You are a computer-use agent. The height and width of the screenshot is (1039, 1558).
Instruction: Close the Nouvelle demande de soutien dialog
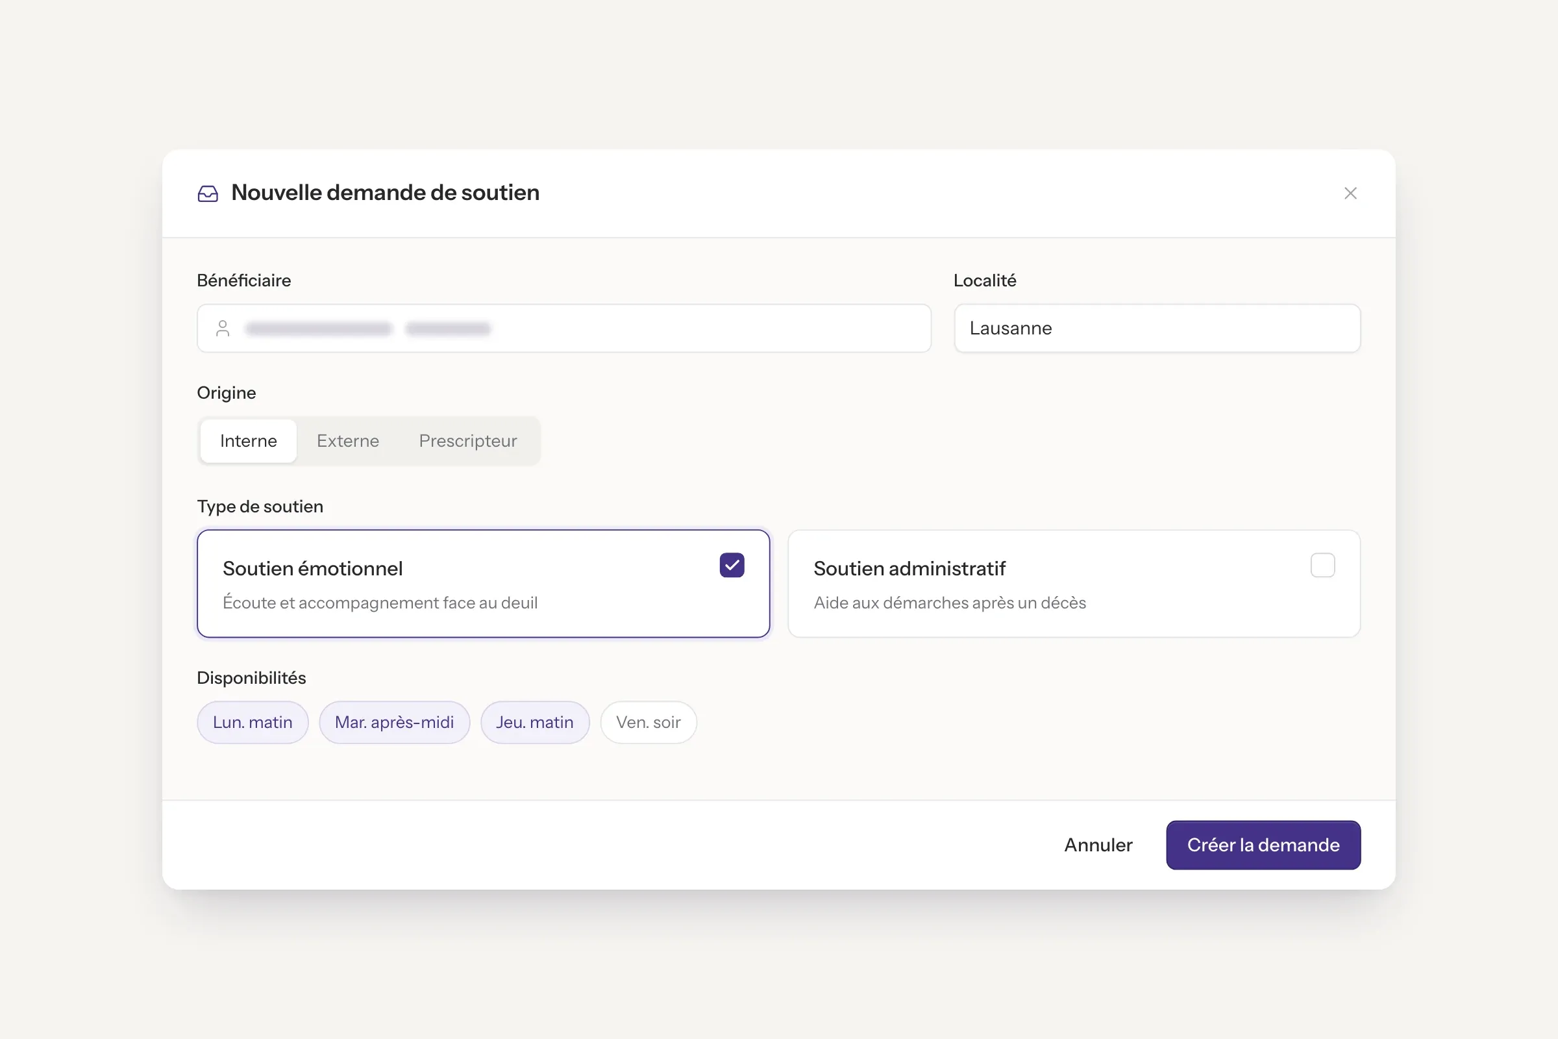tap(1350, 193)
